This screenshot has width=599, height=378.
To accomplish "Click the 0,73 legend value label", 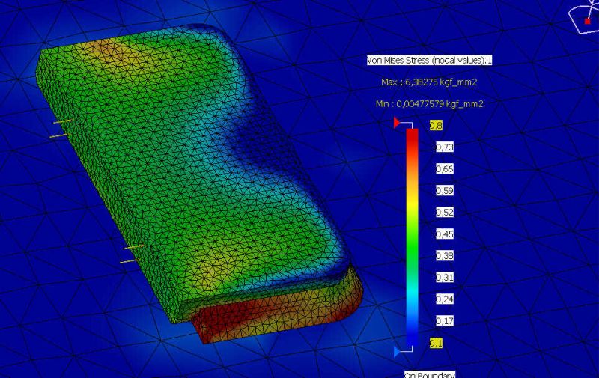I will pos(445,147).
